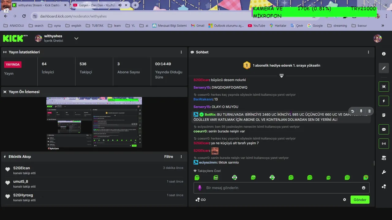Open the streaming bookmark folder
Viewport: 392px width, 220px height.
[337, 26]
